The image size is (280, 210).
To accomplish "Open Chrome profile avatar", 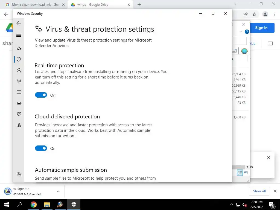I will click(x=265, y=14).
